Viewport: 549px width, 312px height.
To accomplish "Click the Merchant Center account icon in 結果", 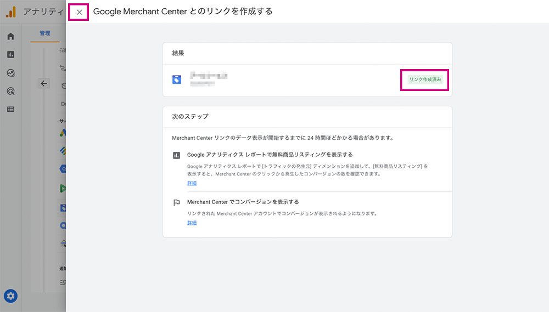I will [x=177, y=80].
